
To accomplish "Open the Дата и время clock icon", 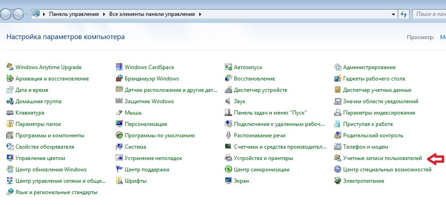I will (x=10, y=90).
